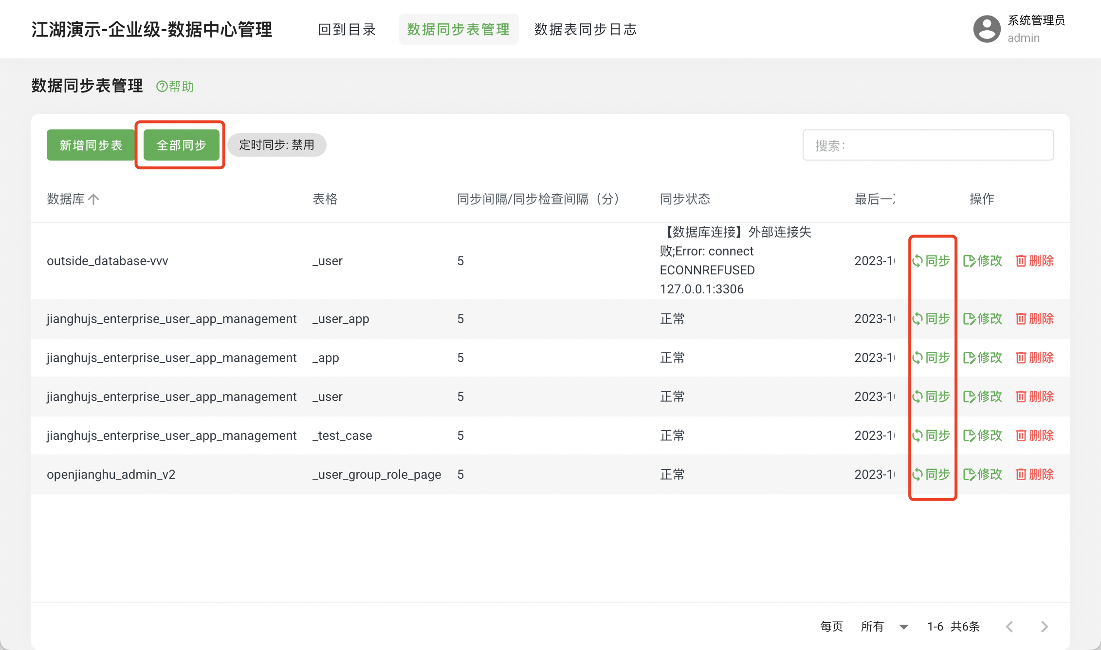Click delete trash icon for _app row
1101x650 pixels.
point(1021,358)
